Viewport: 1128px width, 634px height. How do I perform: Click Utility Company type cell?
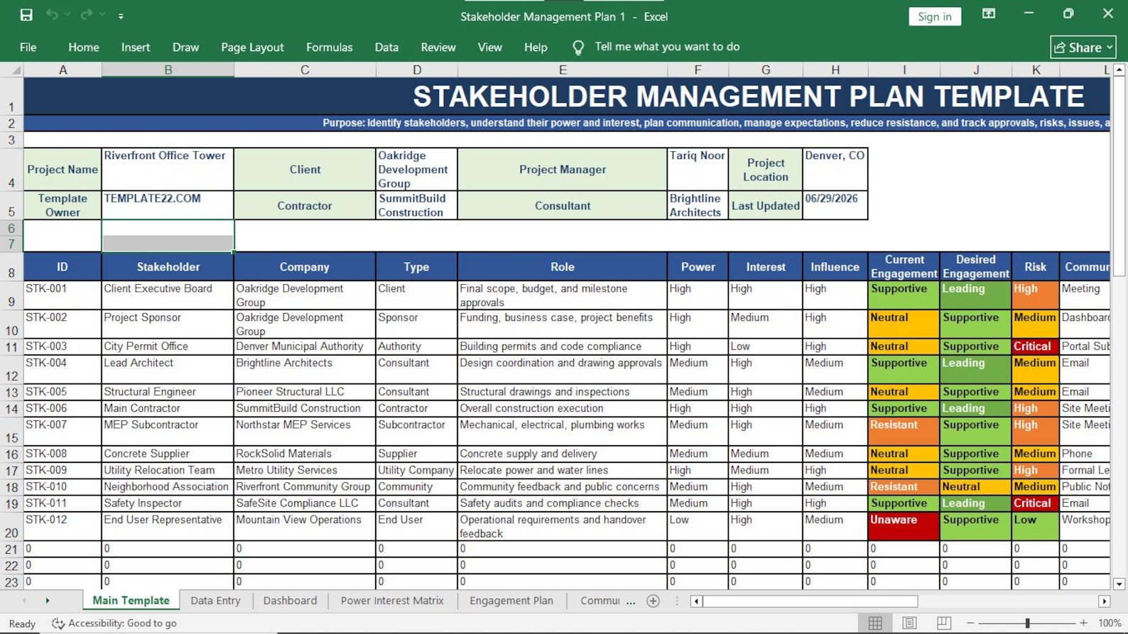coord(416,470)
